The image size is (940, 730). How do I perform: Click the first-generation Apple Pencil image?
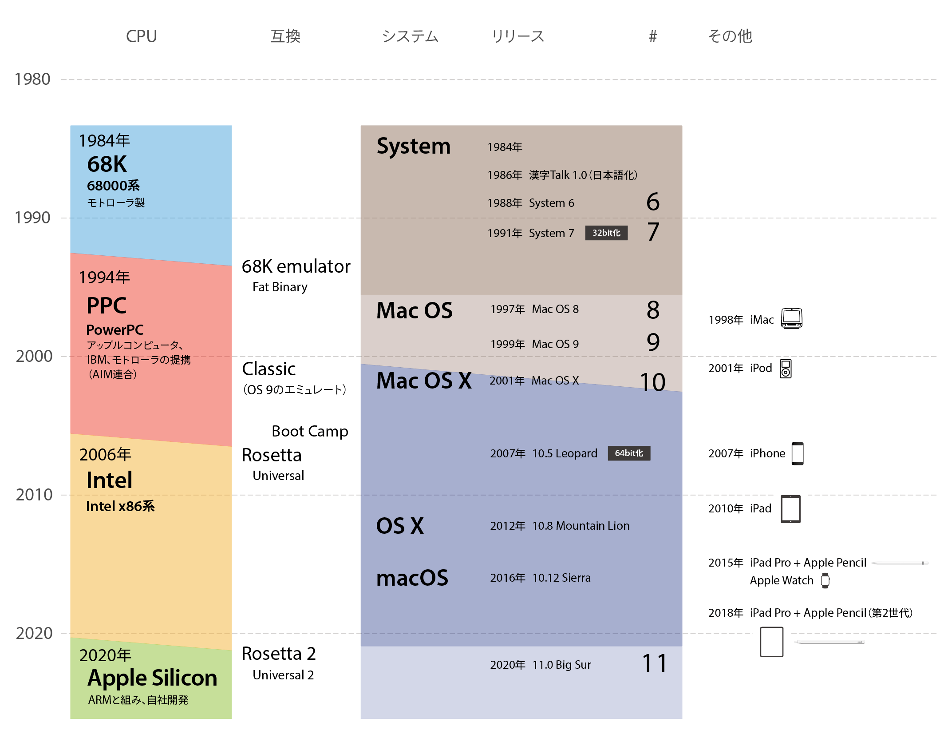click(x=900, y=563)
